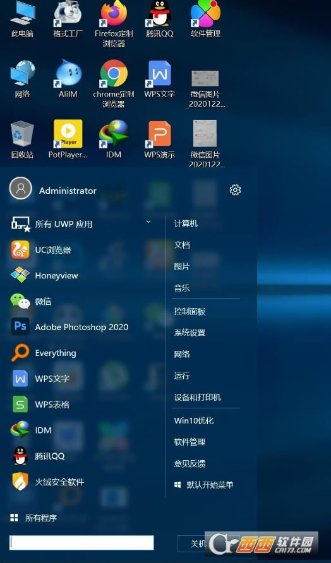Click 运行 to open Run dialog
Image resolution: width=331 pixels, height=563 pixels.
[x=182, y=376]
